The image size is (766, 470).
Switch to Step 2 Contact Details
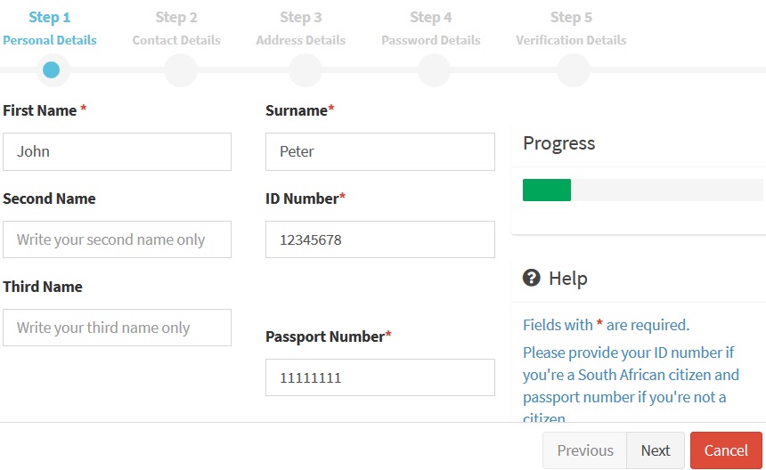[176, 28]
